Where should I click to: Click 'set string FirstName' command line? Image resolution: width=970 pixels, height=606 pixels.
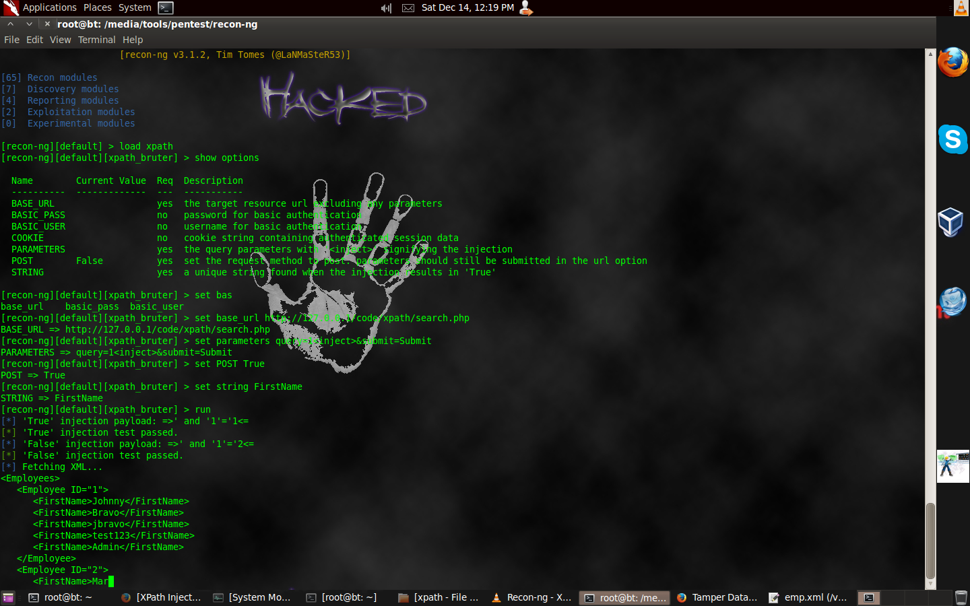coord(152,386)
